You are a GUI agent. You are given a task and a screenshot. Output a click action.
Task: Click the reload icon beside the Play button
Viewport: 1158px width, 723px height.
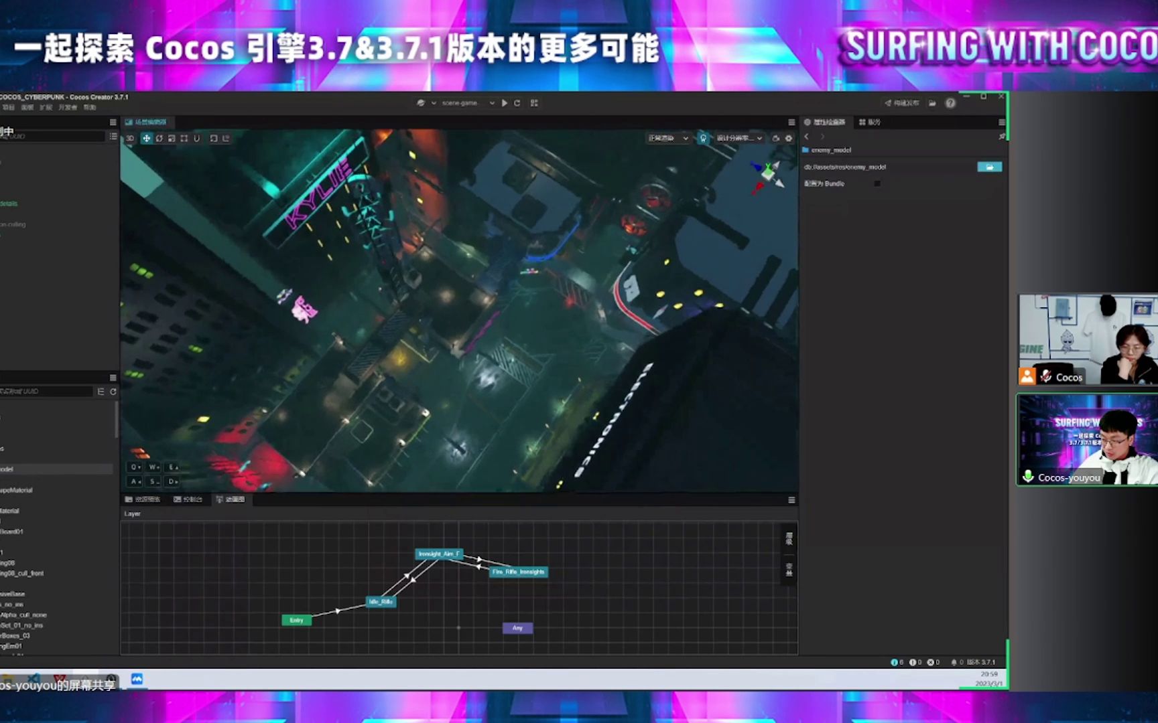(x=516, y=103)
